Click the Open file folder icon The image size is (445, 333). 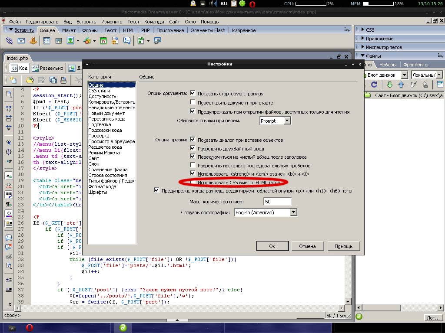point(30,80)
